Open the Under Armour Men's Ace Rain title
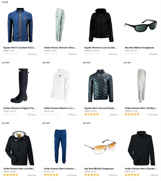161x181 pixels. tap(19, 169)
